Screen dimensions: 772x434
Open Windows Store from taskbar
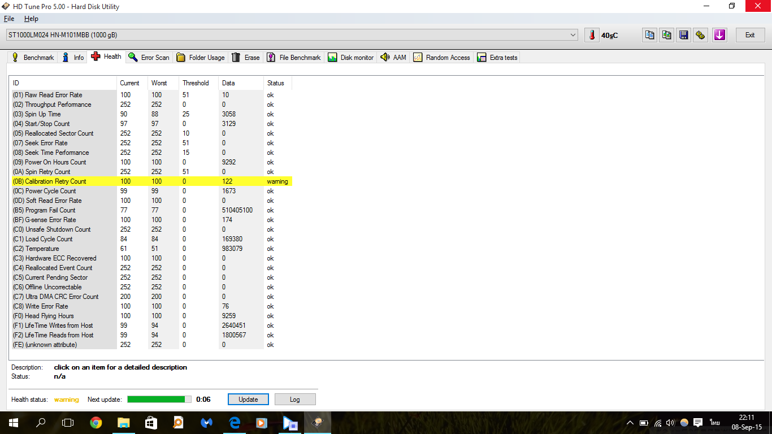(x=150, y=422)
